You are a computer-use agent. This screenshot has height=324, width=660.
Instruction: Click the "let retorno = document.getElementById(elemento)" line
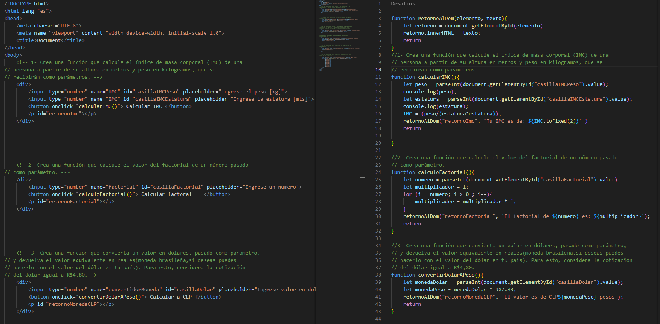pyautogui.click(x=473, y=26)
